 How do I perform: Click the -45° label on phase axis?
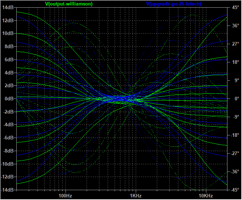tap(235, 190)
